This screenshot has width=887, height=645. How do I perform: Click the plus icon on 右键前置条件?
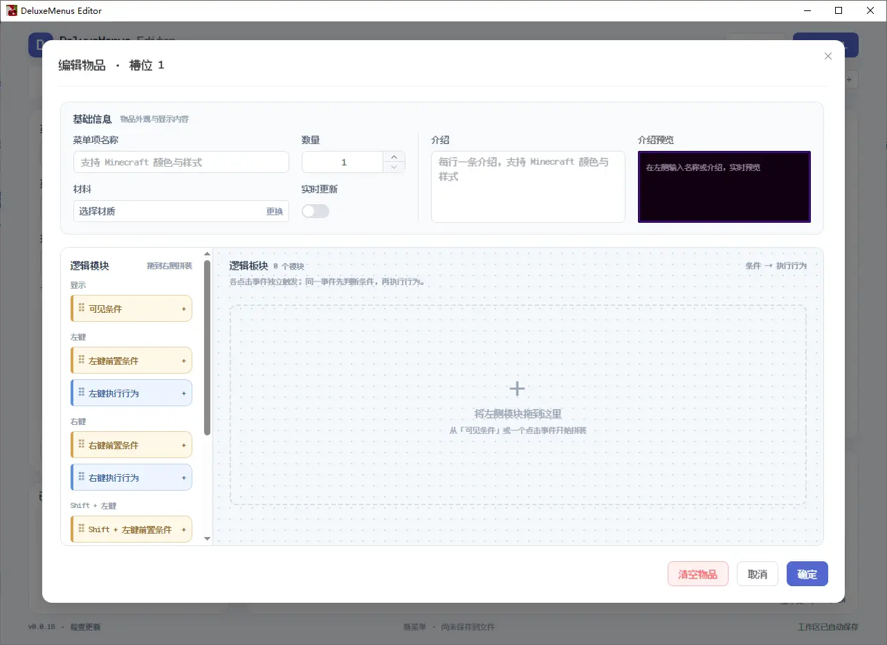point(184,445)
